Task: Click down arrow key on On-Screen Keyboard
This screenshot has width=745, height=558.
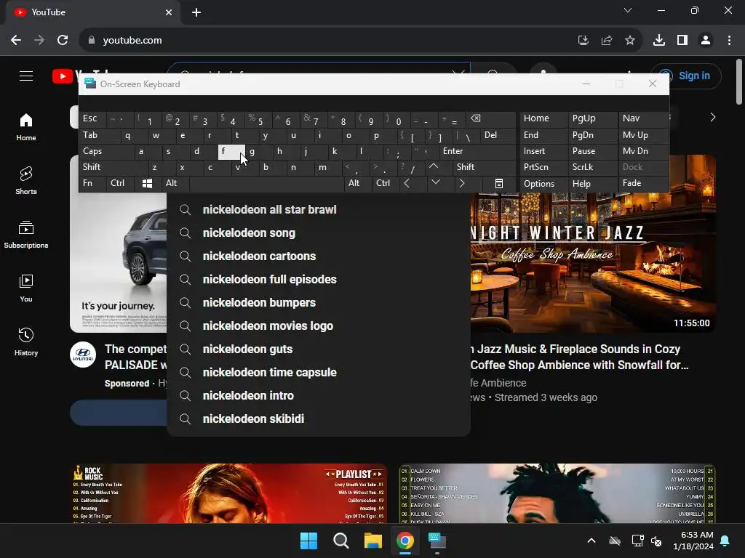Action: coord(436,183)
